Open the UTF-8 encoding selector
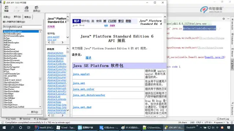This screenshot has width=234, height=131. [208, 122]
